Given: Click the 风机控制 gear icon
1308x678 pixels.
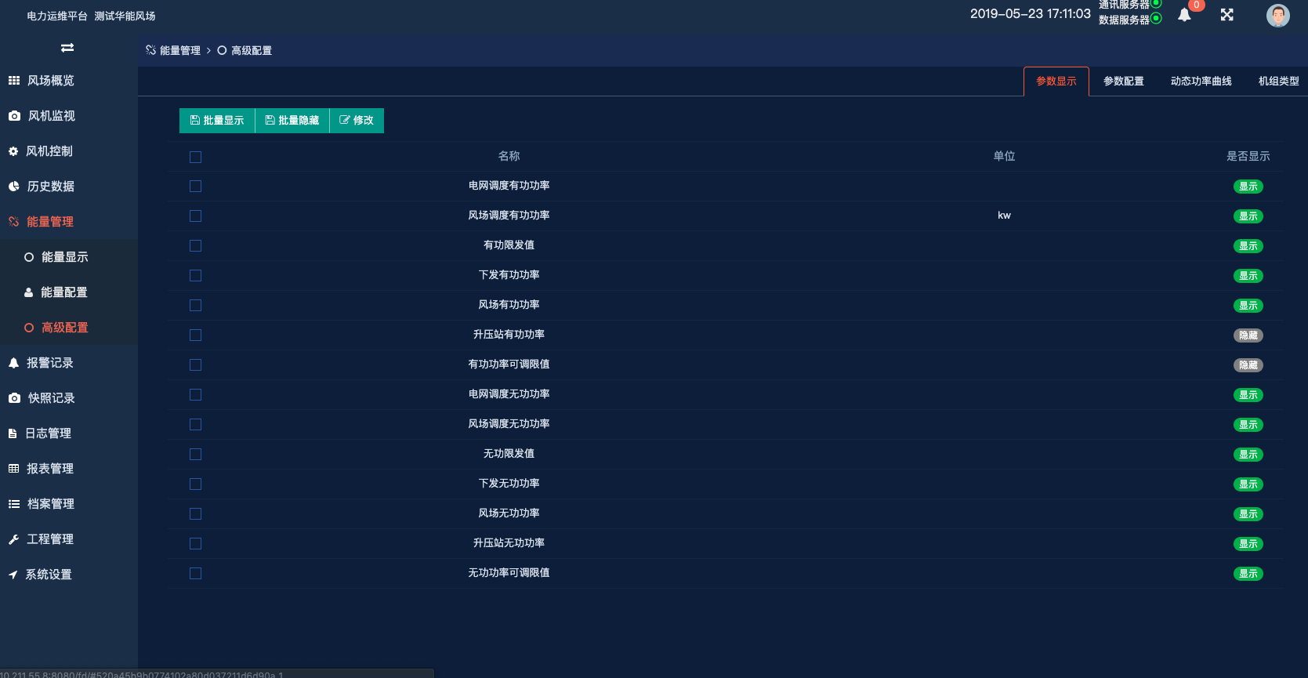Looking at the screenshot, I should (x=13, y=151).
